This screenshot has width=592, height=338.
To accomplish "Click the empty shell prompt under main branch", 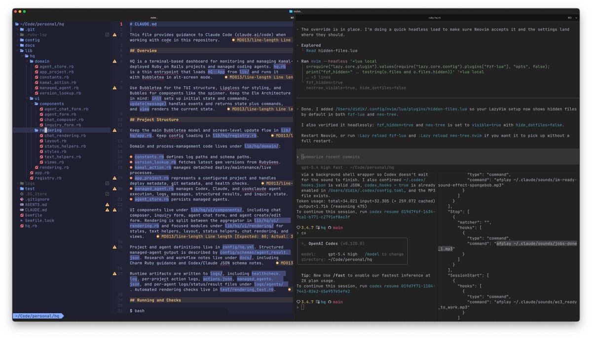I will click(x=303, y=307).
